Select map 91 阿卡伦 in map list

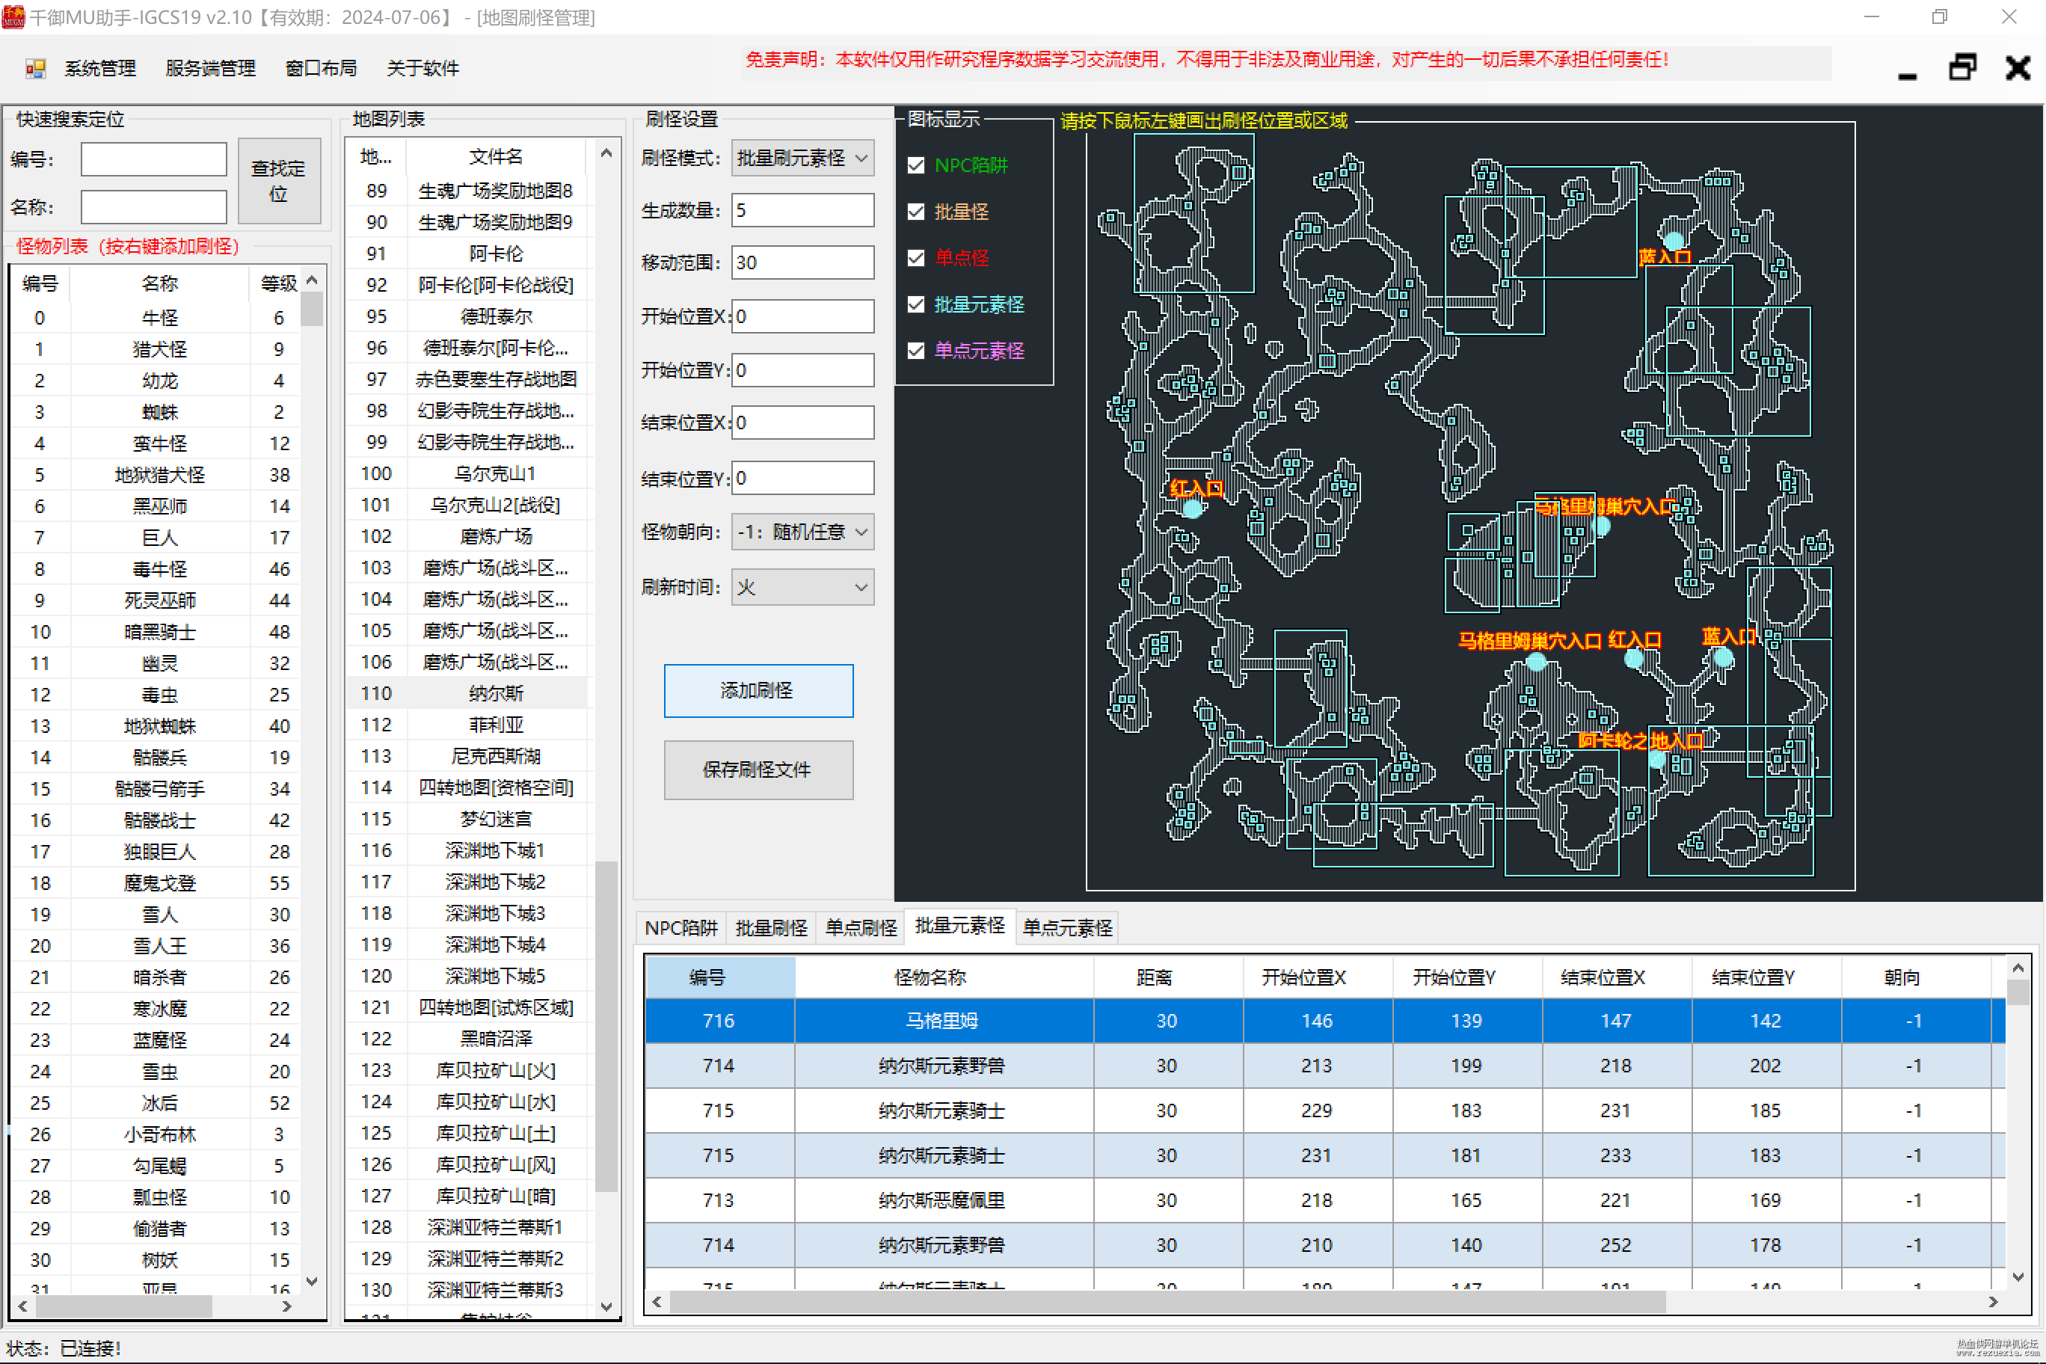coord(467,254)
